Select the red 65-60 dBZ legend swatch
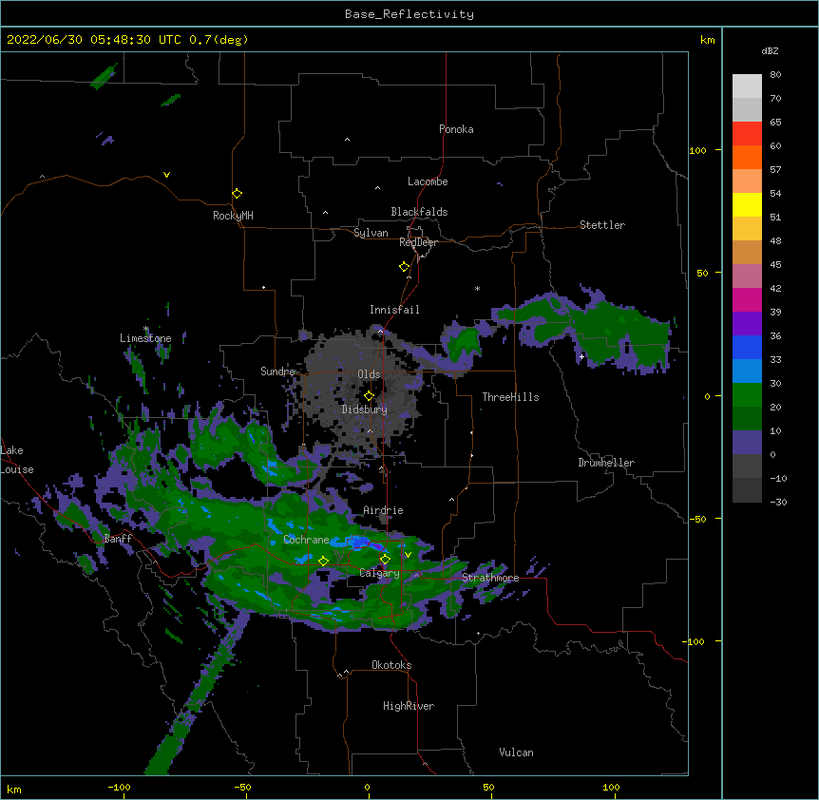 [x=747, y=133]
